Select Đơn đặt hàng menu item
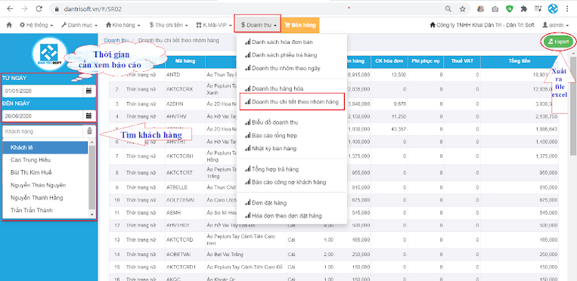 click(x=265, y=202)
